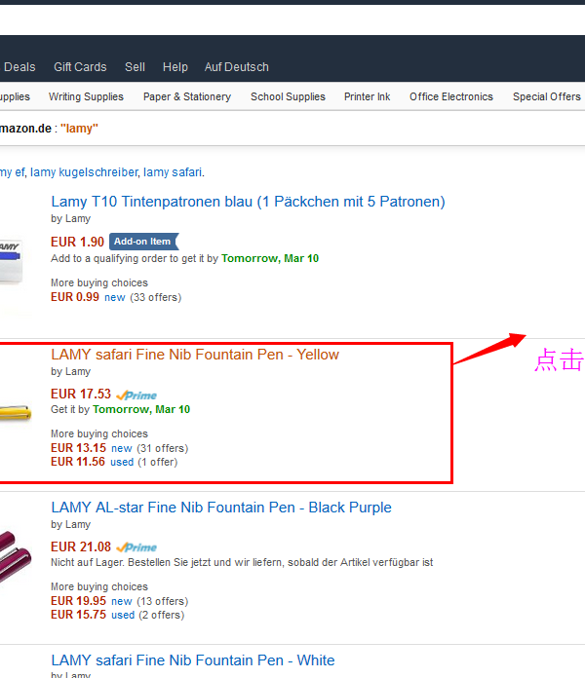Viewport: 585px width, 678px height.
Task: Select the Printer Ink category
Action: click(367, 96)
